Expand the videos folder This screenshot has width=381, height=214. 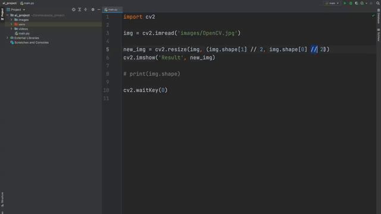tap(11, 29)
